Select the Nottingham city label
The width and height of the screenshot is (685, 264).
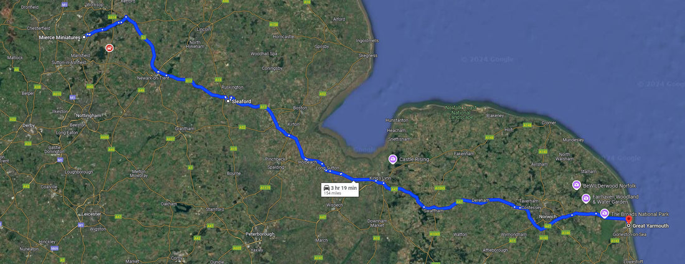point(88,115)
